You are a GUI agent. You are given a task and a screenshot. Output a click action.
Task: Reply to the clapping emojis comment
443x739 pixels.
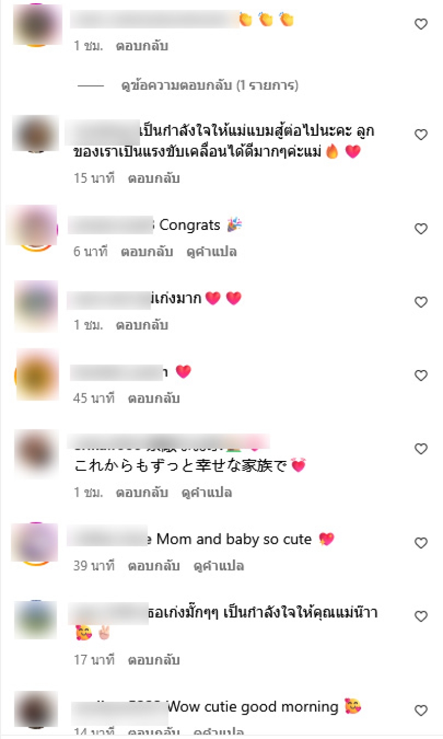(x=142, y=46)
